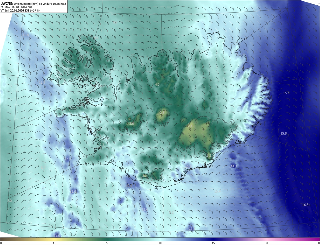Click the 0 tick on the color scale
The image size is (320, 245).
click(x=1, y=243)
